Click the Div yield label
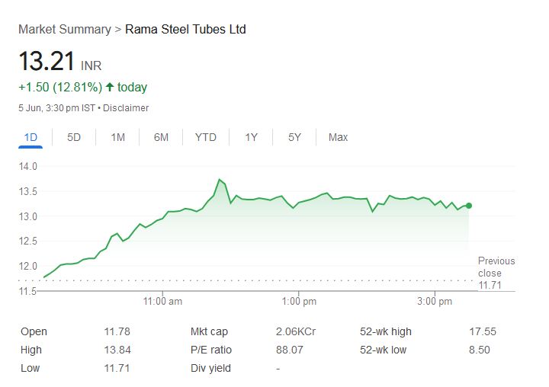Image resolution: width=549 pixels, height=387 pixels. coord(210,368)
